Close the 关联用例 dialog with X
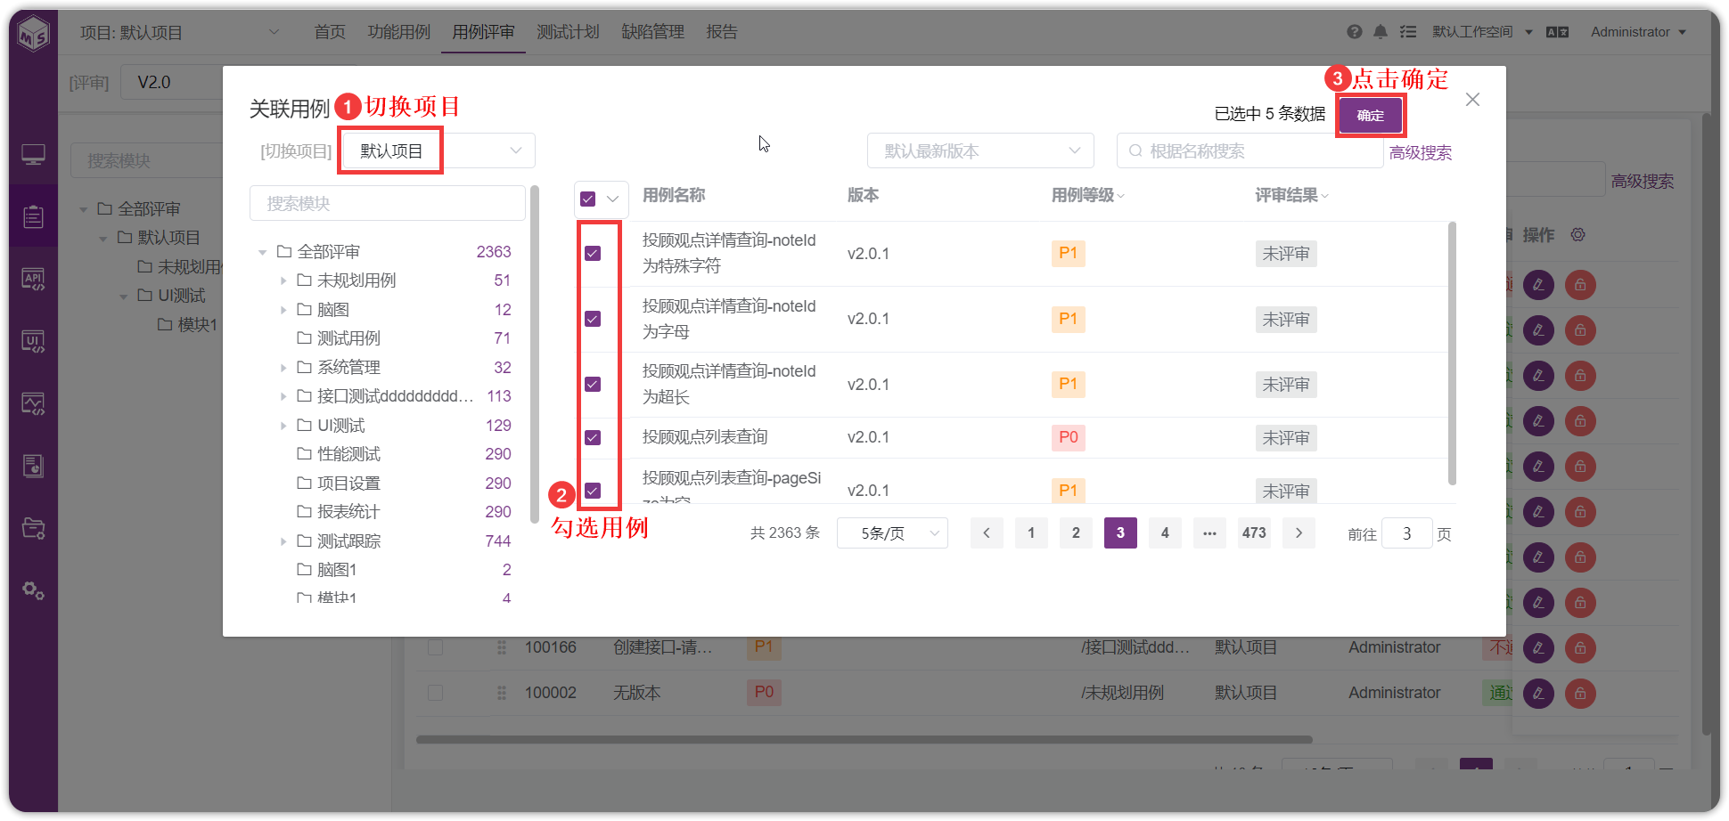1729x821 pixels. 1472,100
